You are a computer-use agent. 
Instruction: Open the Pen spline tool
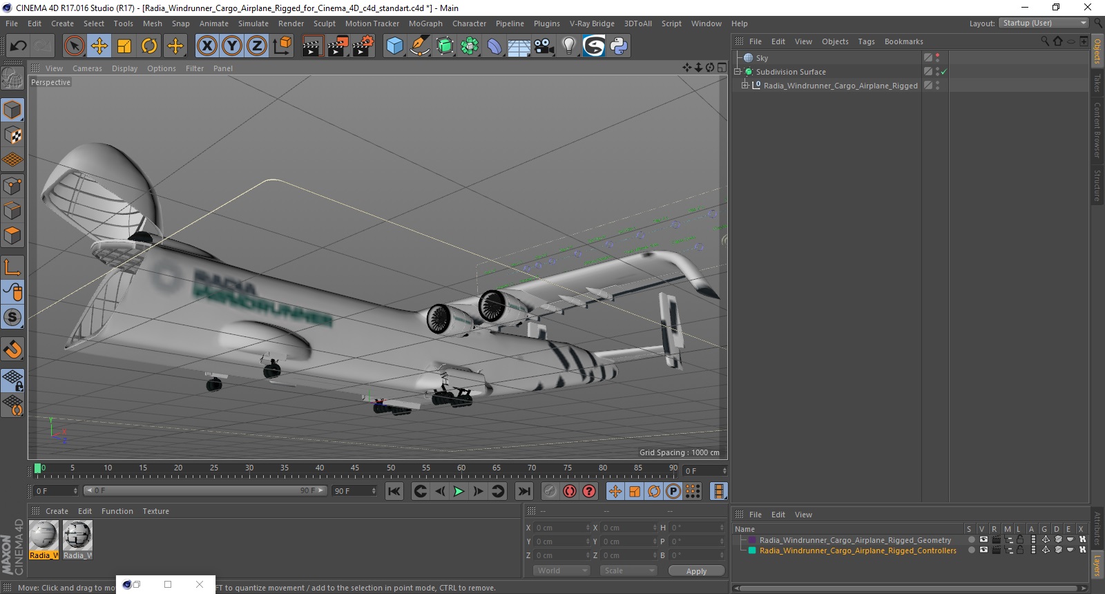click(x=420, y=46)
